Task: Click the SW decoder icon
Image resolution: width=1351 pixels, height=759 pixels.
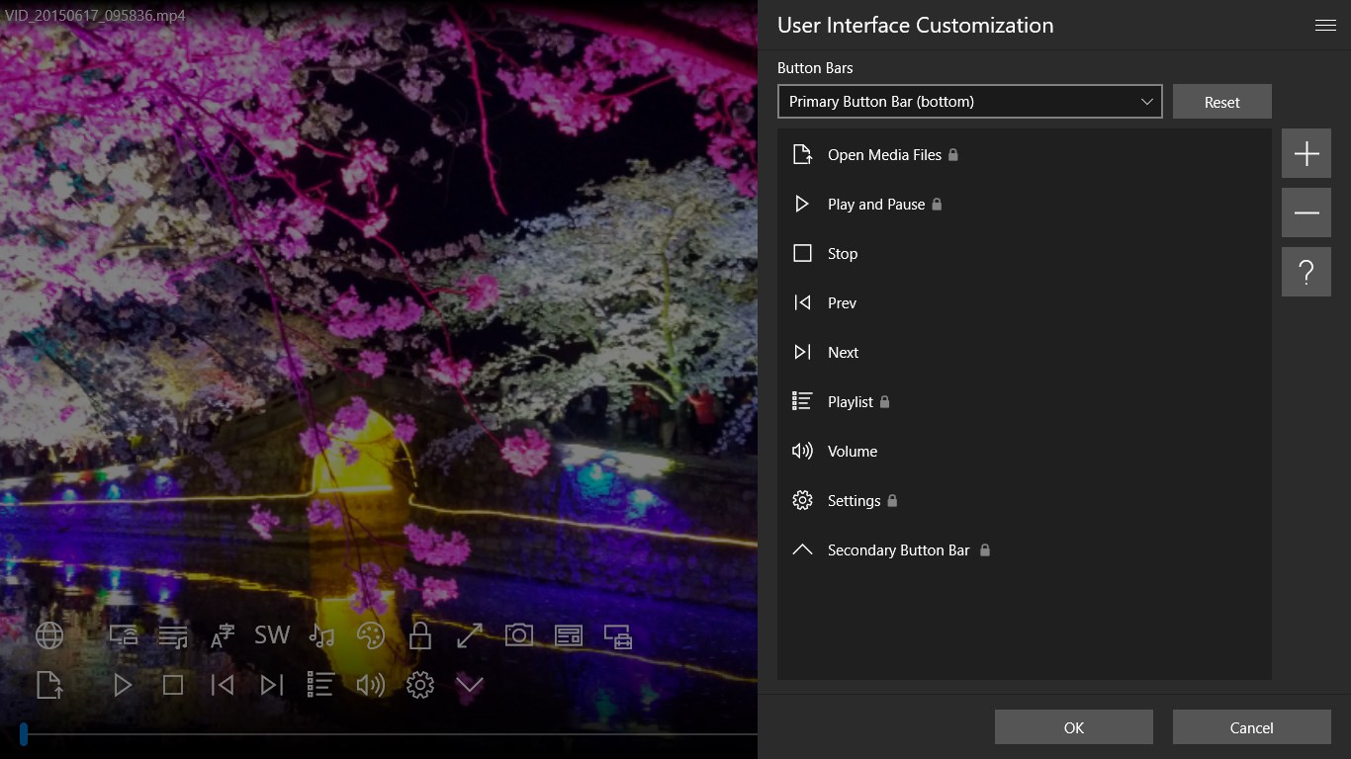Action: 272,635
